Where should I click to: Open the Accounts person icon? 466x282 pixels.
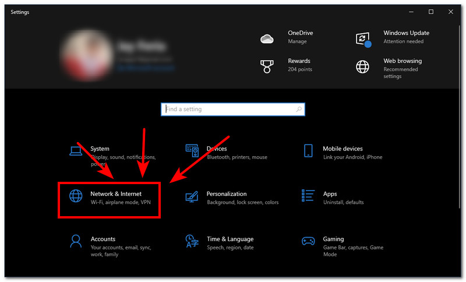click(75, 241)
